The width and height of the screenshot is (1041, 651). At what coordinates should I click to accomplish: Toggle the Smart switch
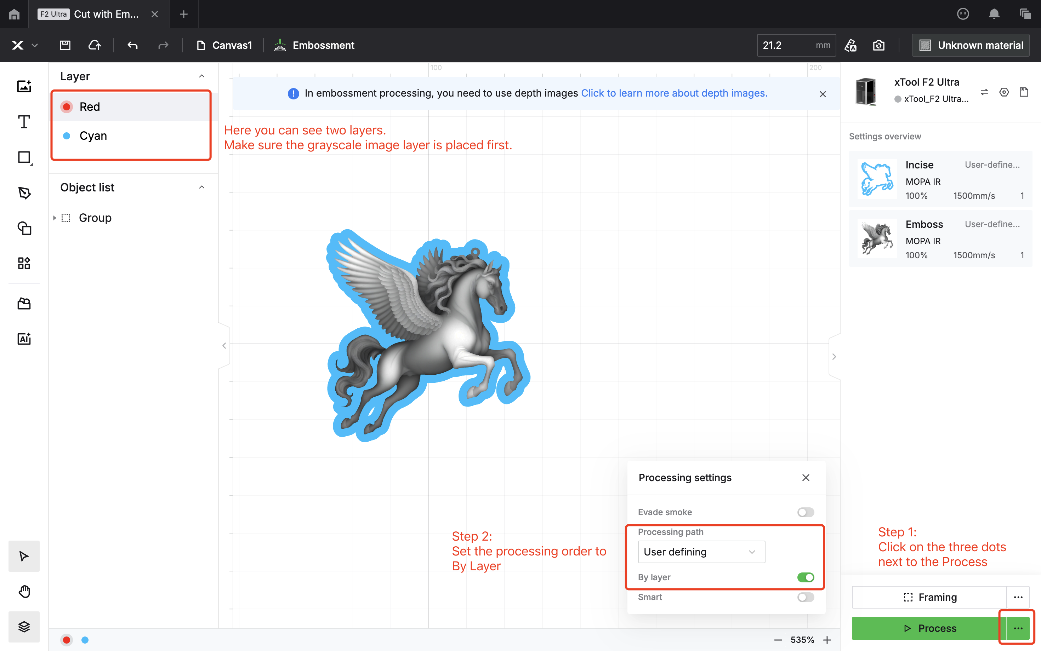coord(805,597)
